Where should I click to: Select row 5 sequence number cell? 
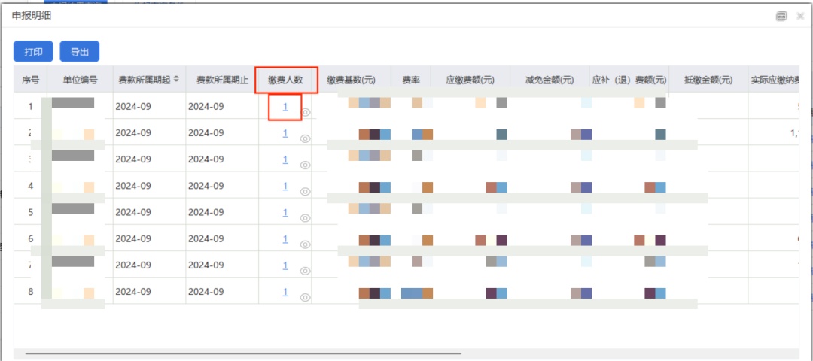pos(31,212)
